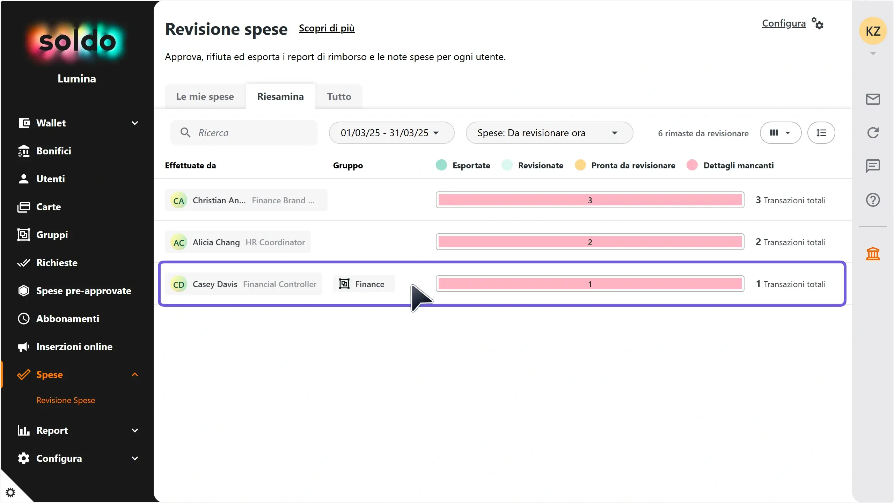The height and width of the screenshot is (503, 894).
Task: Click the row density list icon button
Action: pyautogui.click(x=821, y=133)
